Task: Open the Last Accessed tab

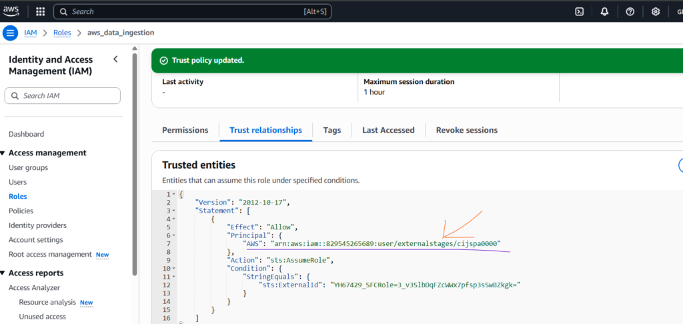Action: [388, 130]
